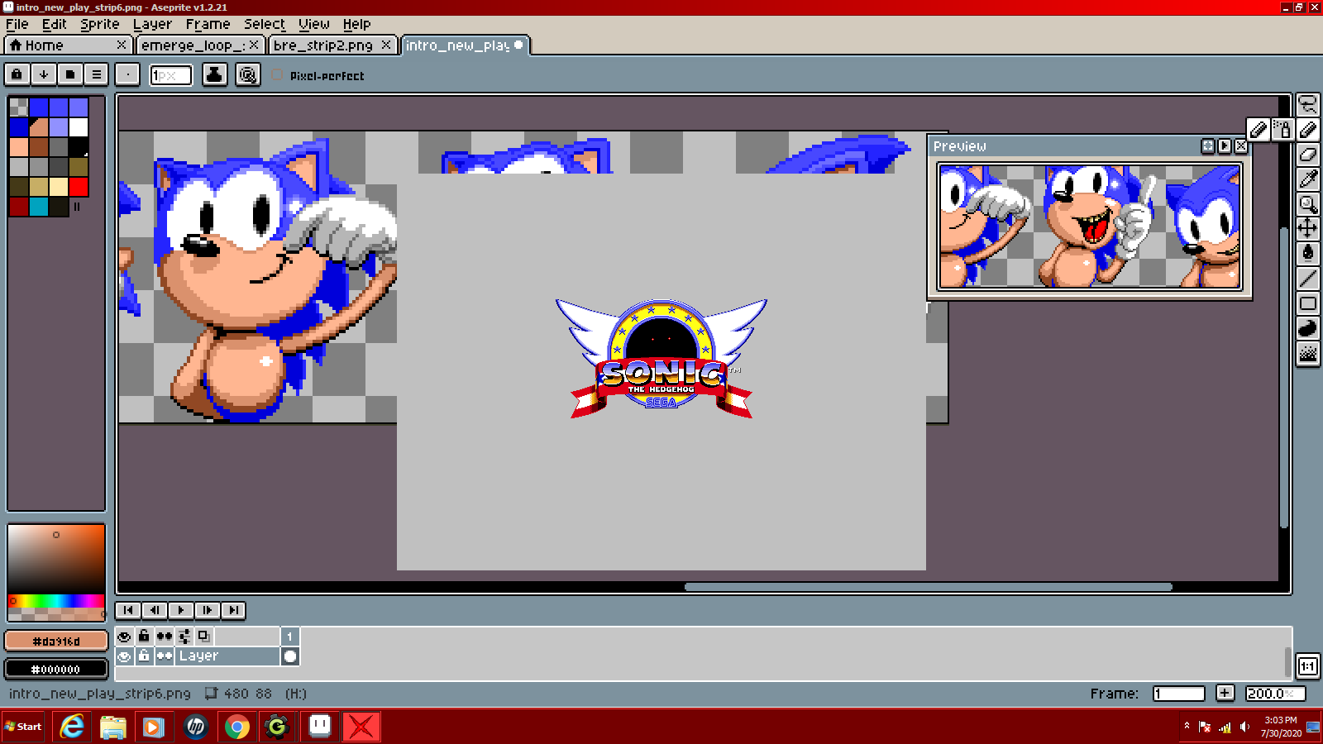Click the palette lock edit-mode icon

pos(17,74)
